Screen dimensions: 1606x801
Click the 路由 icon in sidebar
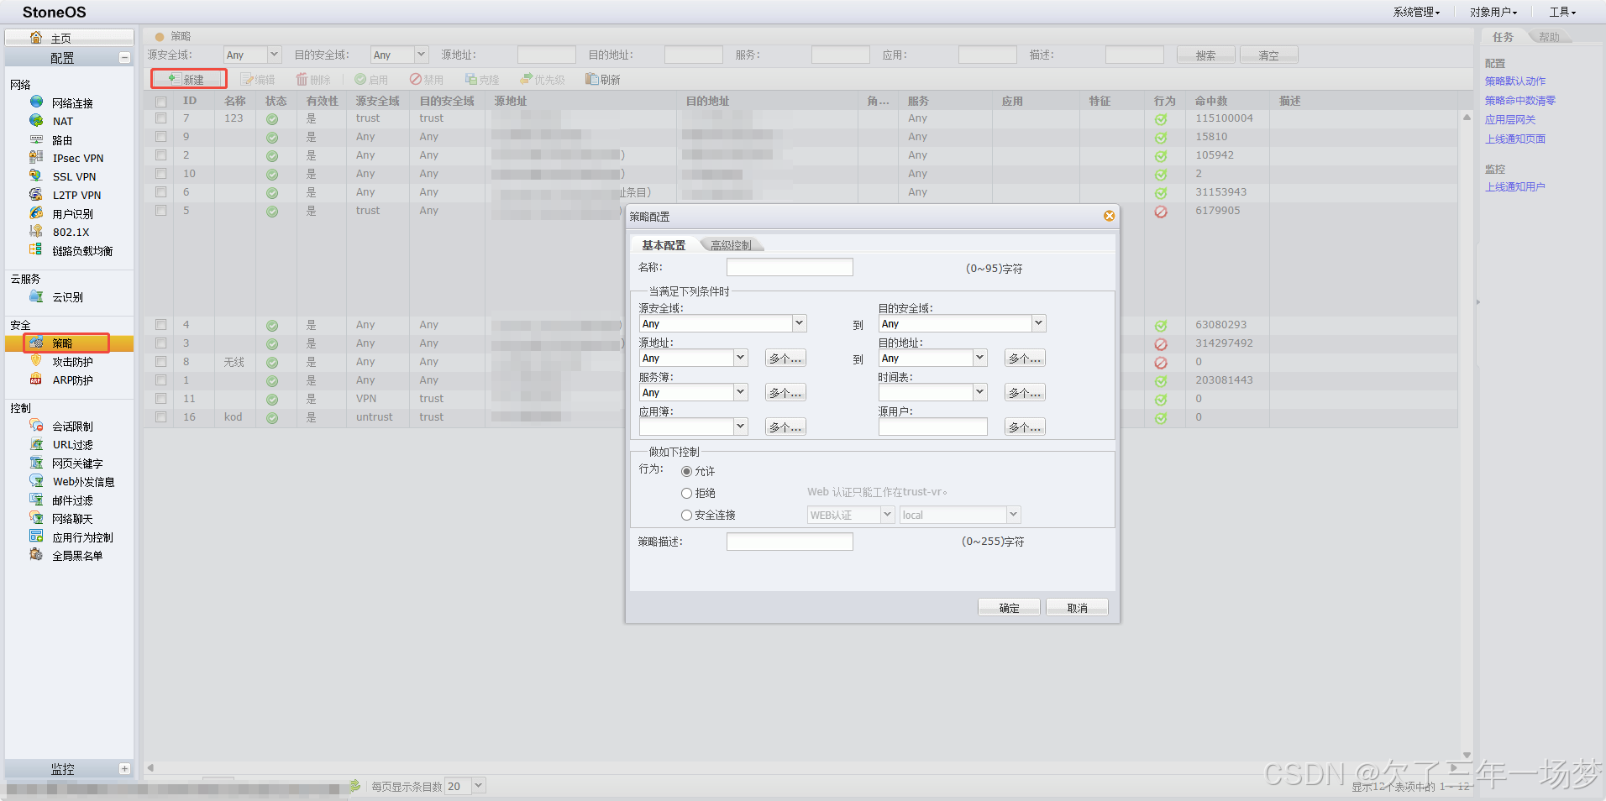36,139
